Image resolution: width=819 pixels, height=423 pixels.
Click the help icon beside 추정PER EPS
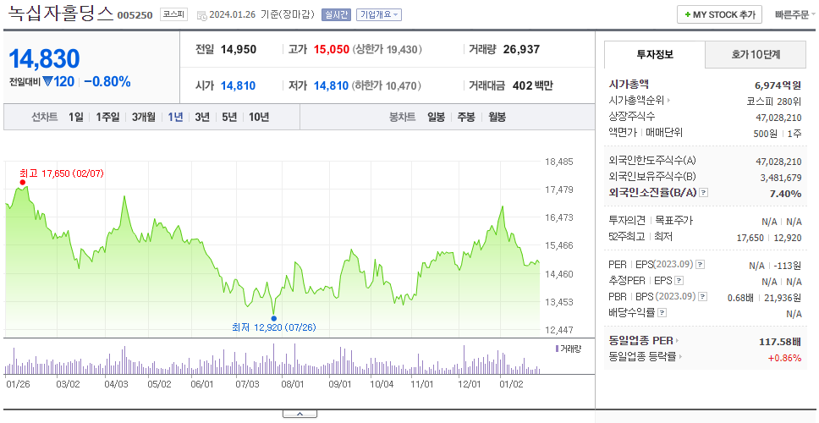tap(679, 281)
